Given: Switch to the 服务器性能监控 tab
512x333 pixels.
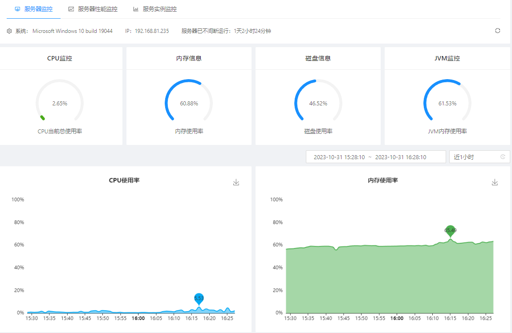Looking at the screenshot, I should 98,9.
